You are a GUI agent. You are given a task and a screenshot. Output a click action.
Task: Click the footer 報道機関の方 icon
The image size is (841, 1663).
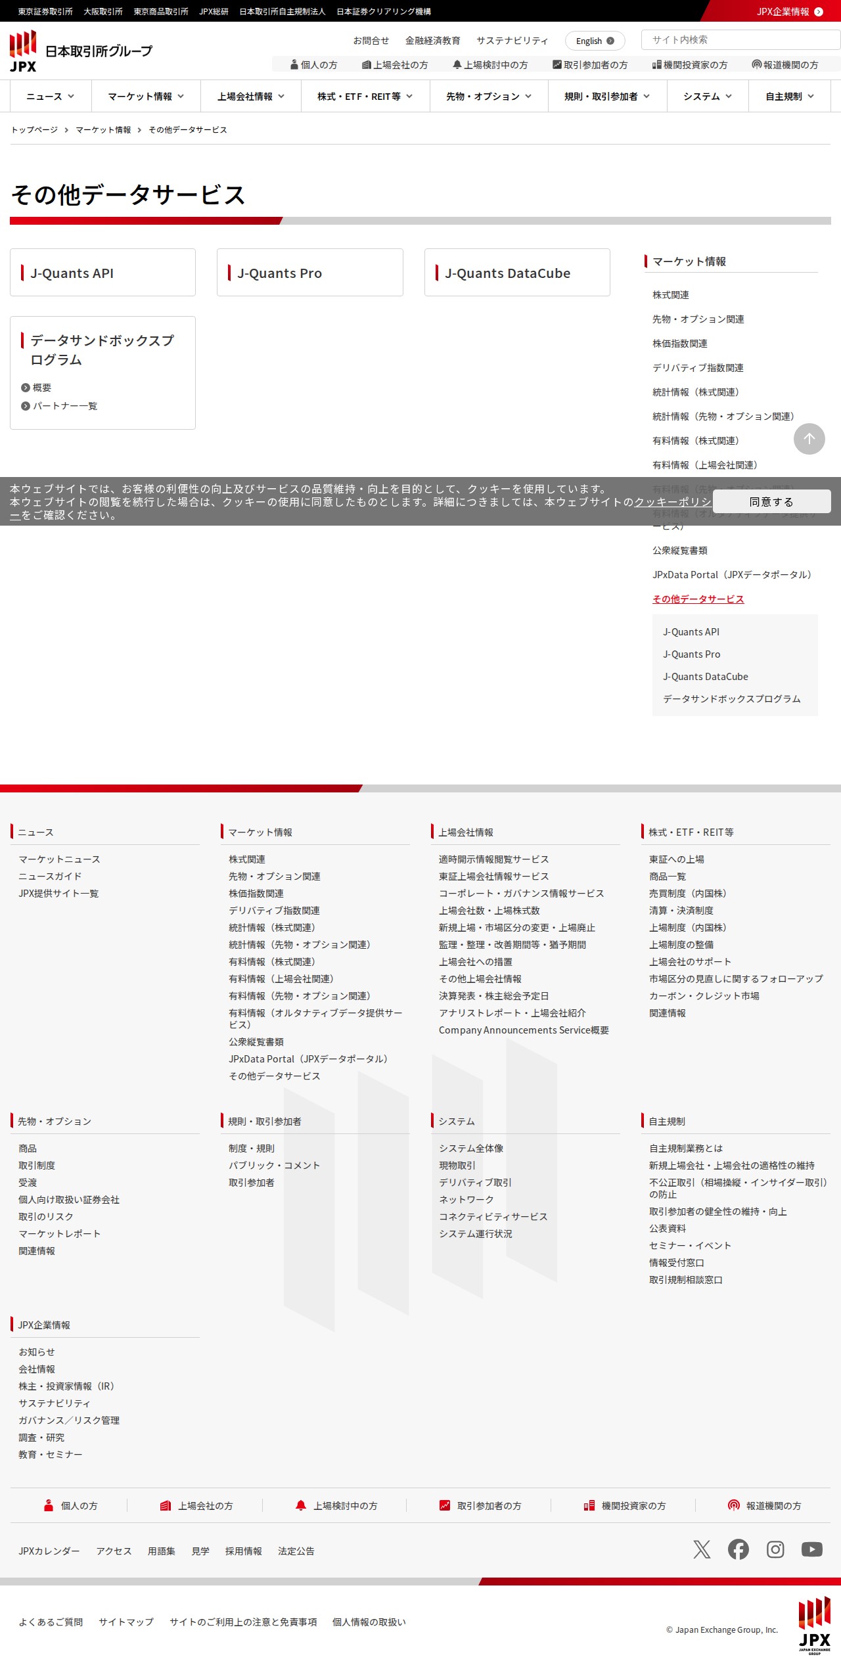pos(734,1505)
